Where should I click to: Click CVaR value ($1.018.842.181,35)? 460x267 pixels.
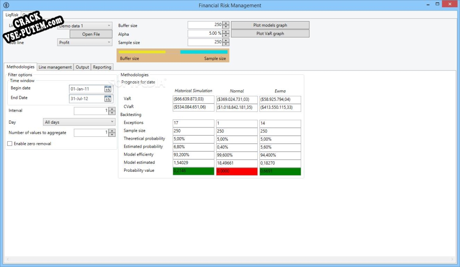[x=237, y=108]
